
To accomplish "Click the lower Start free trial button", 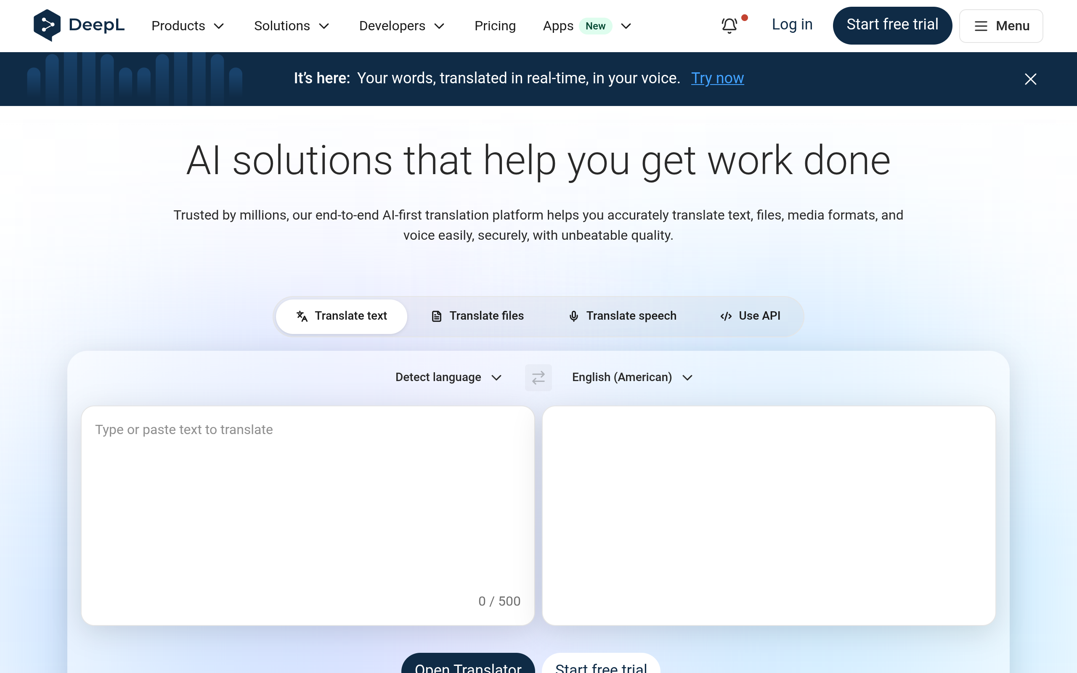I will (601, 664).
